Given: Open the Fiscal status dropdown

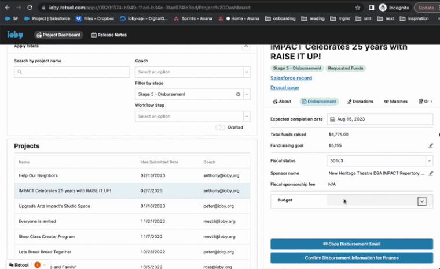Looking at the screenshot, I should [380, 161].
